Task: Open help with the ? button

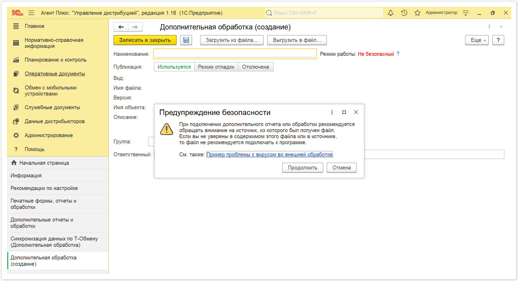Action: pyautogui.click(x=498, y=40)
